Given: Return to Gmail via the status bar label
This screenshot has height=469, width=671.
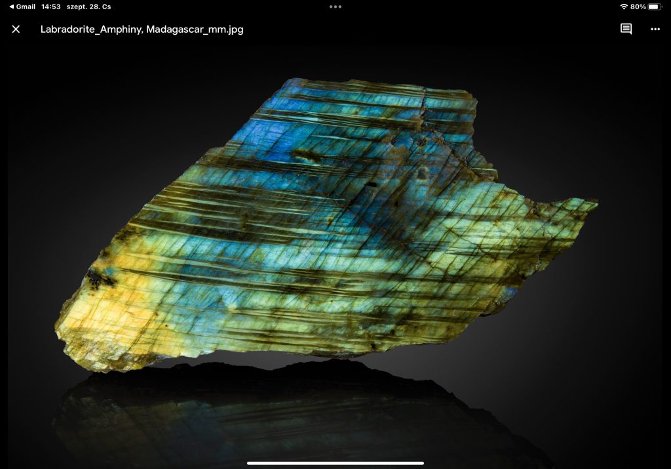Looking at the screenshot, I should 26,7.
